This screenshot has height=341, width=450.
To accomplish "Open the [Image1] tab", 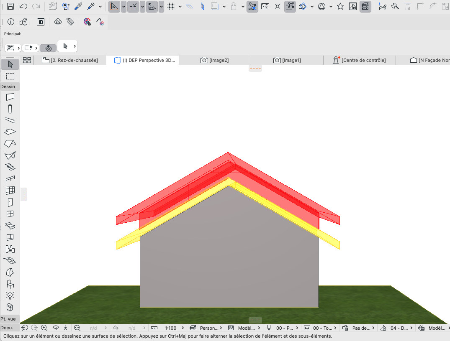I will tap(287, 60).
